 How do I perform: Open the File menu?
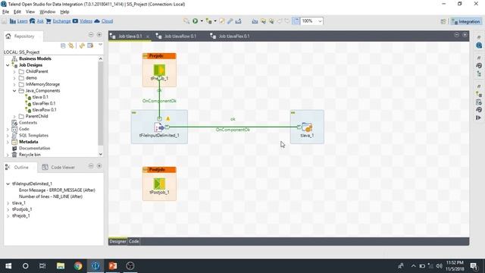click(5, 12)
